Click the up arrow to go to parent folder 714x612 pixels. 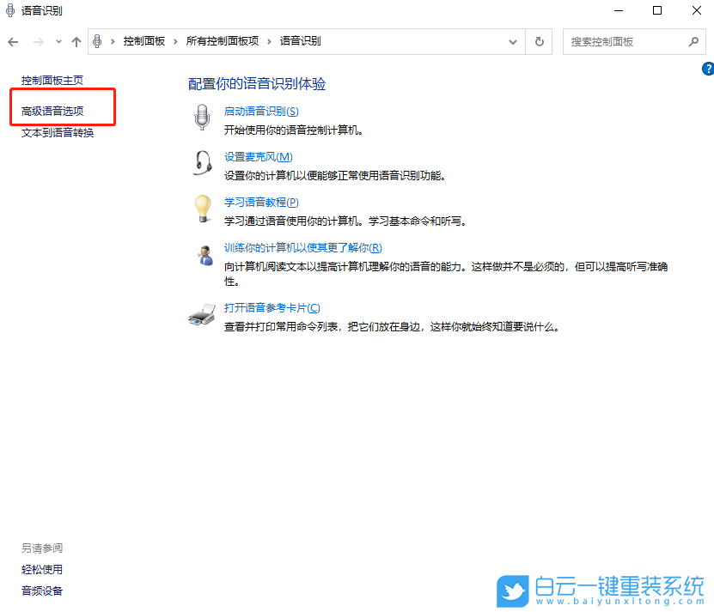click(x=76, y=41)
